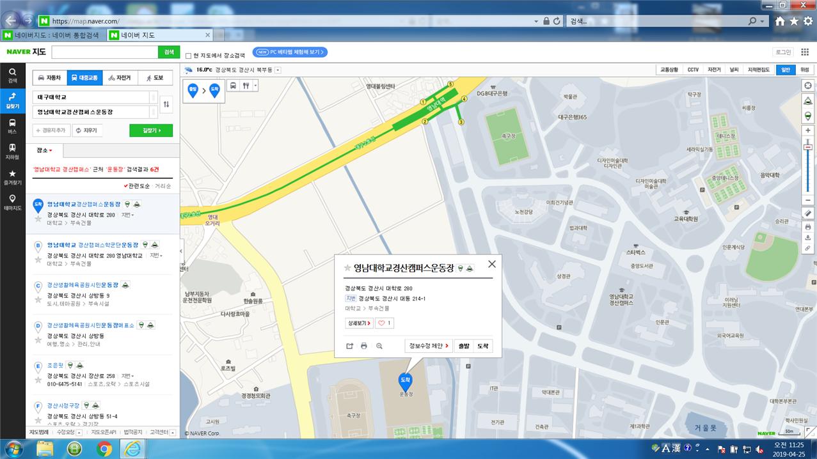The image size is (817, 459).
Task: Open the location dropdown next to 북부동
Action: [x=278, y=70]
